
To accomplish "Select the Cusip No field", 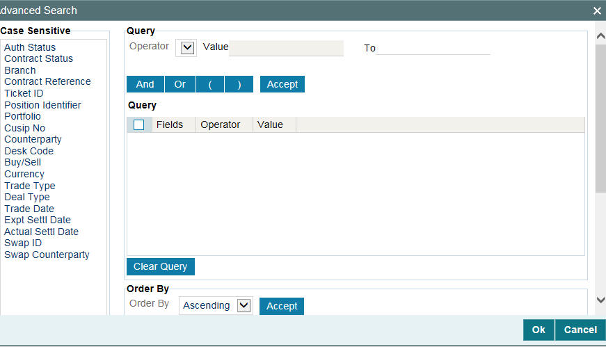I will point(25,128).
